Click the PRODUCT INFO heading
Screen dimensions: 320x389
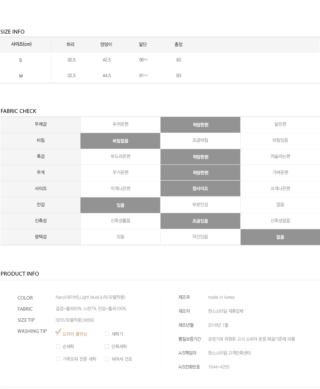(20, 274)
